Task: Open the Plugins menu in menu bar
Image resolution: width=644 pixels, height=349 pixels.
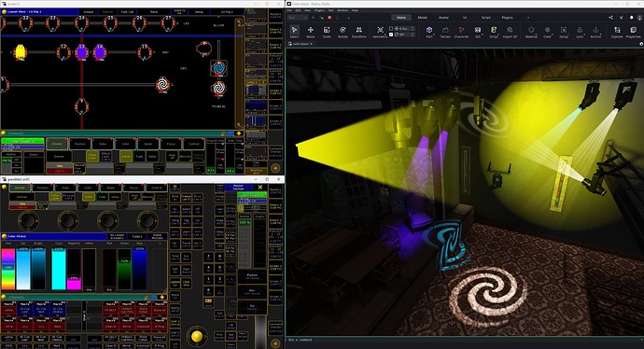Action: (x=319, y=10)
